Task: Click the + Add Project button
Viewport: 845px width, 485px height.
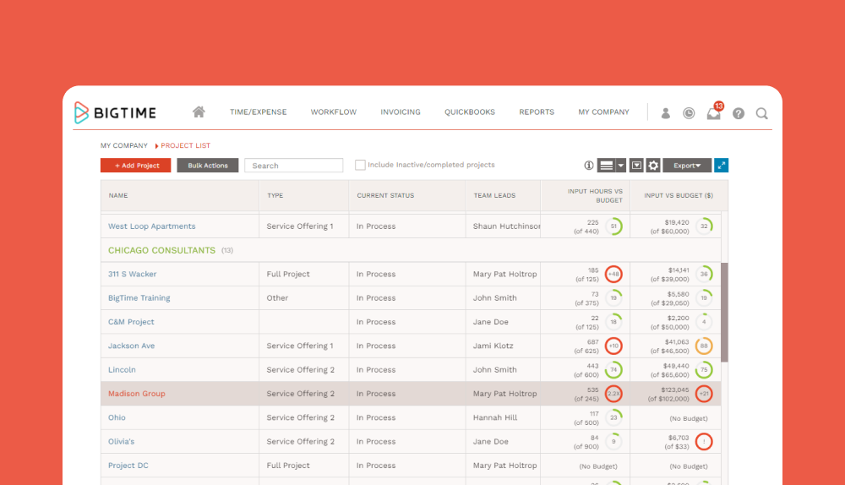Action: pyautogui.click(x=136, y=166)
